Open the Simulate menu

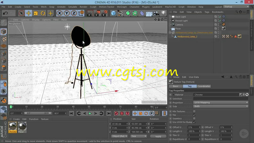tap(72, 7)
